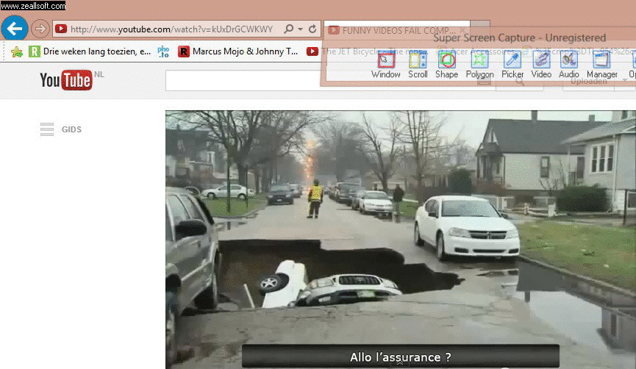The image size is (636, 369).
Task: Click the address bar search magnifier
Action: 289,29
